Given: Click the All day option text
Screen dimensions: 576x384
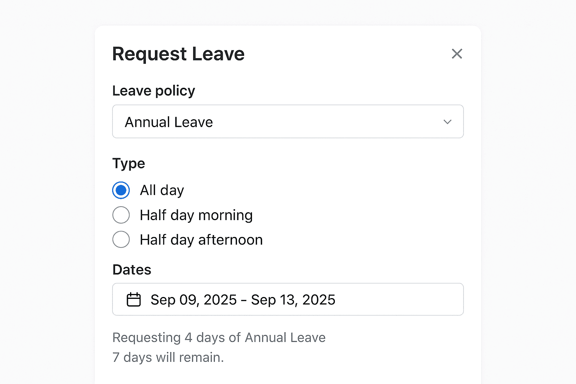Looking at the screenshot, I should click(x=162, y=190).
